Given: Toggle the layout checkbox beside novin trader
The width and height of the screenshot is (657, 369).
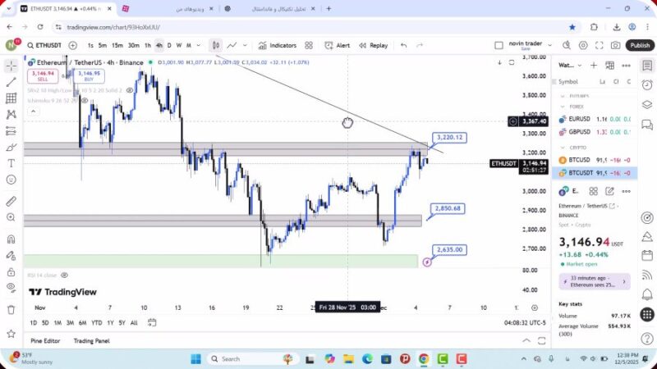Looking at the screenshot, I should [x=498, y=45].
